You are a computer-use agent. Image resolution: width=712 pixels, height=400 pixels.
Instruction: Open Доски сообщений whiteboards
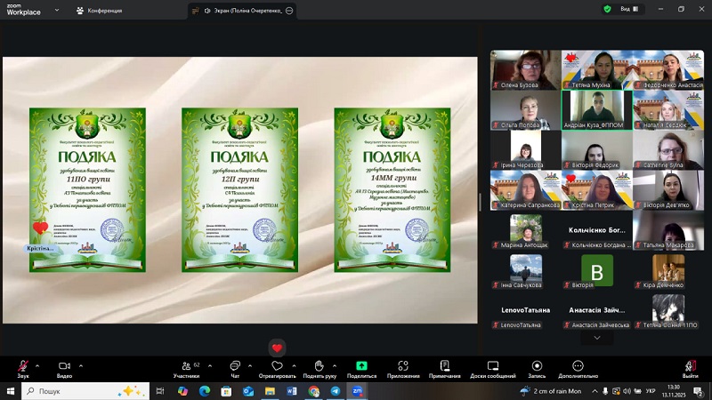492,367
